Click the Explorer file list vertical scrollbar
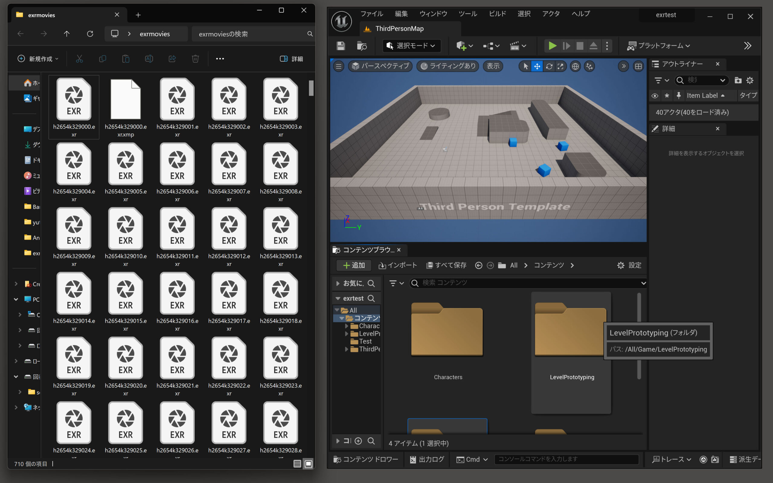This screenshot has height=483, width=773. pos(311,88)
